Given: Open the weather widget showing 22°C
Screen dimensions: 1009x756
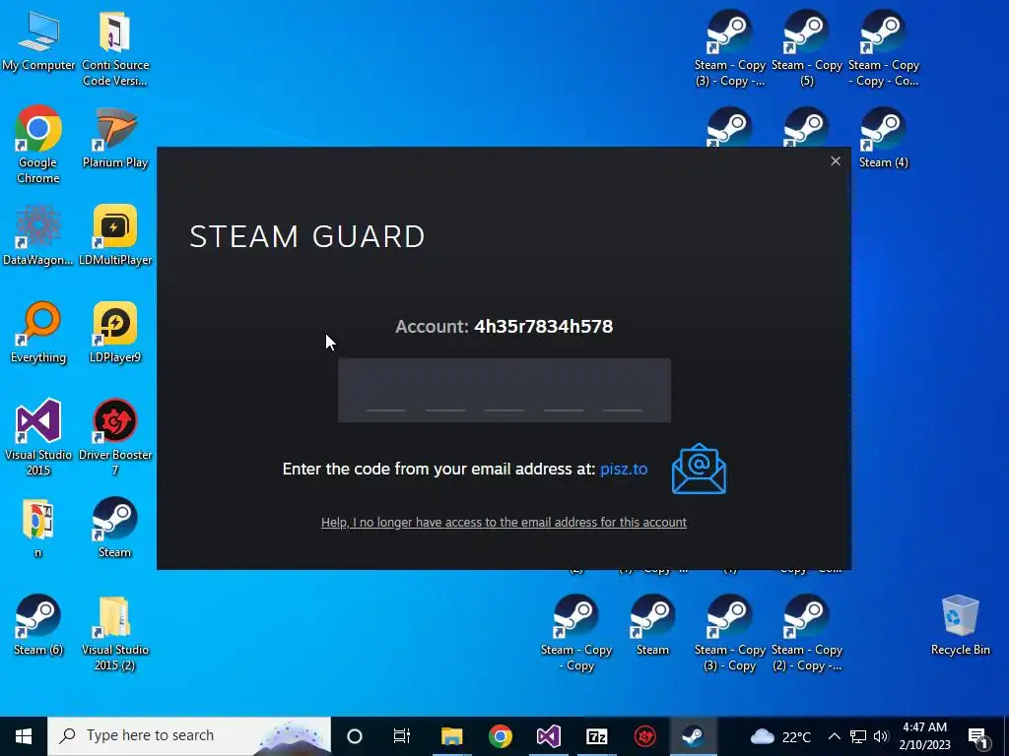Looking at the screenshot, I should coord(780,736).
